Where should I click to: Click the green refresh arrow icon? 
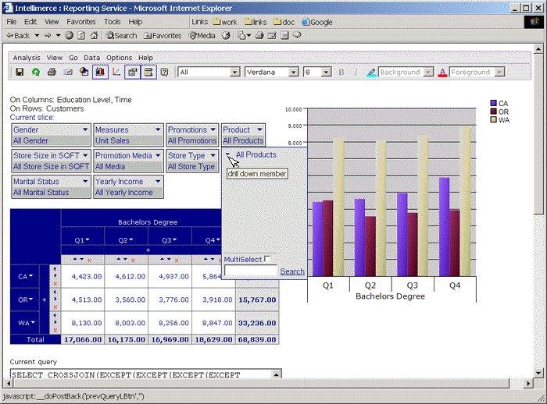pos(36,72)
